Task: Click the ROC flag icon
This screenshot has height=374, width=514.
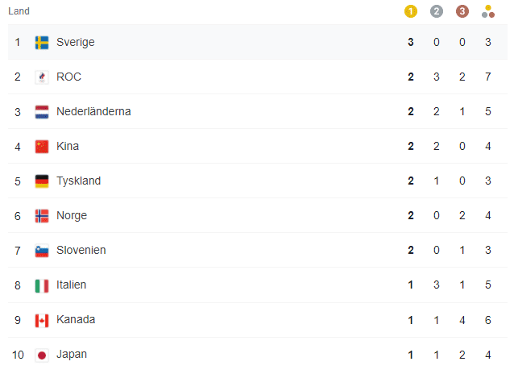Action: (x=42, y=77)
